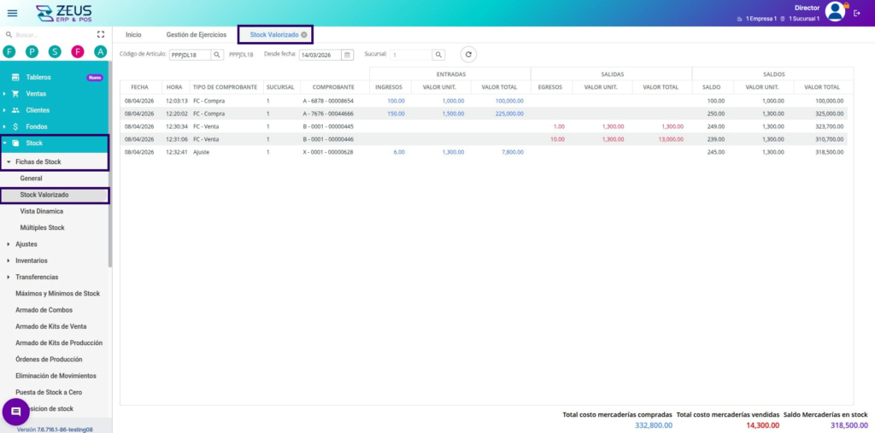Click the P shortcut circle
This screenshot has width=875, height=433.
tap(32, 52)
